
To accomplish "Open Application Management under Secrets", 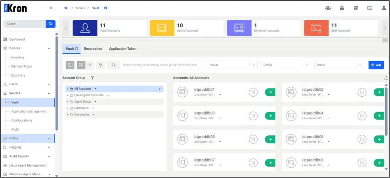I will 29,111.
